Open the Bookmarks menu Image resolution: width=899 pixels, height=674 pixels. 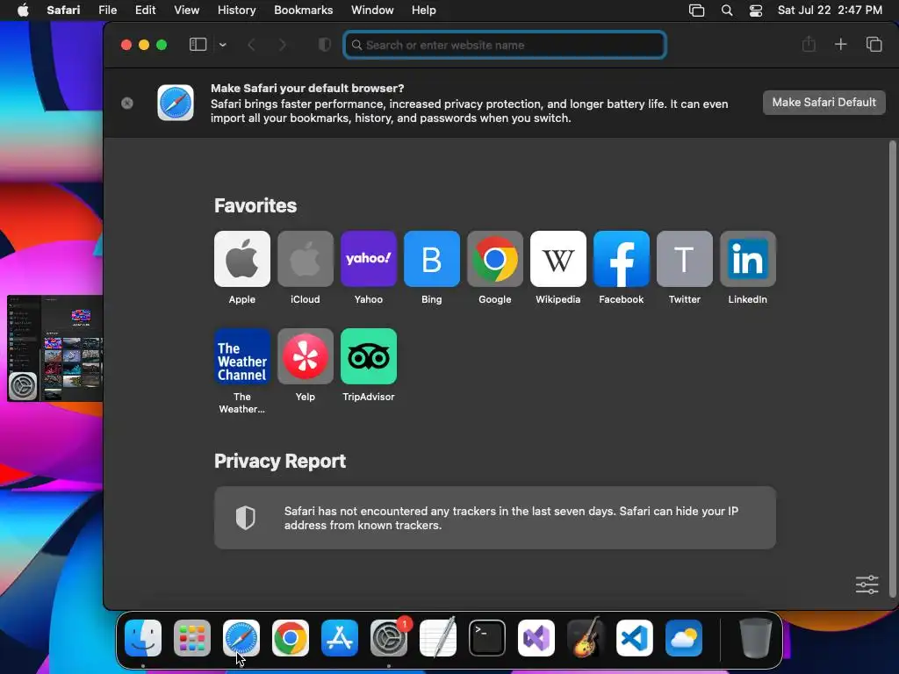click(x=303, y=10)
